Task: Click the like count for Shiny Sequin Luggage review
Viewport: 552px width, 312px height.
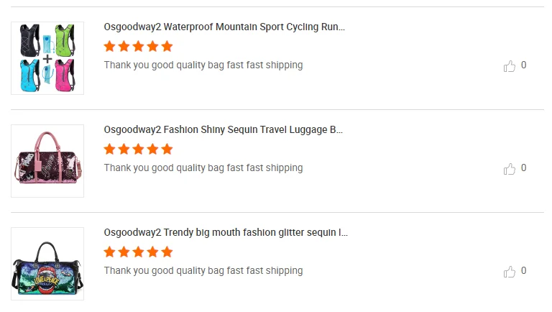Action: tap(524, 168)
